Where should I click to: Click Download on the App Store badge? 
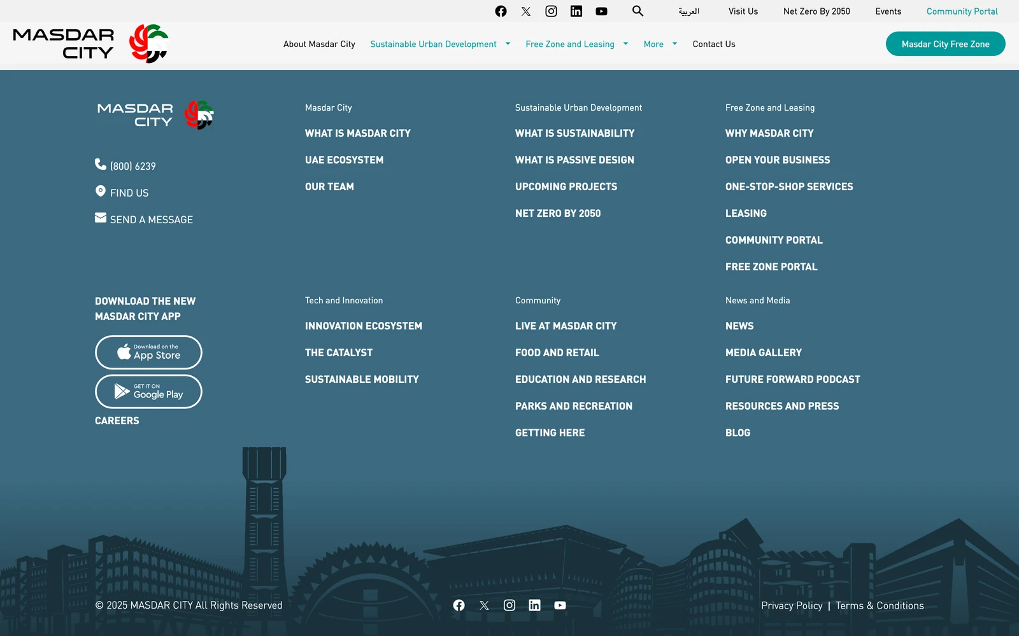[148, 352]
